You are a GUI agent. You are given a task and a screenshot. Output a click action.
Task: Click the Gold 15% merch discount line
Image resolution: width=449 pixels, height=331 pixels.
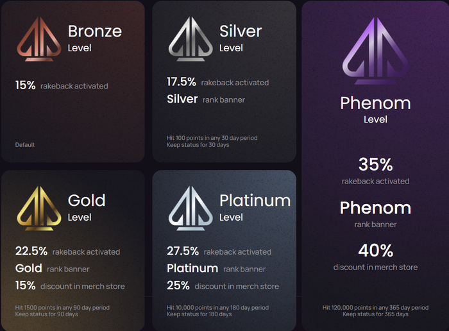pos(70,285)
